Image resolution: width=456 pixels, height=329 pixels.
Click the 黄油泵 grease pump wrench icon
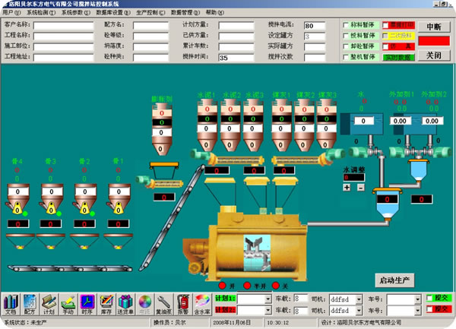pos(163,304)
